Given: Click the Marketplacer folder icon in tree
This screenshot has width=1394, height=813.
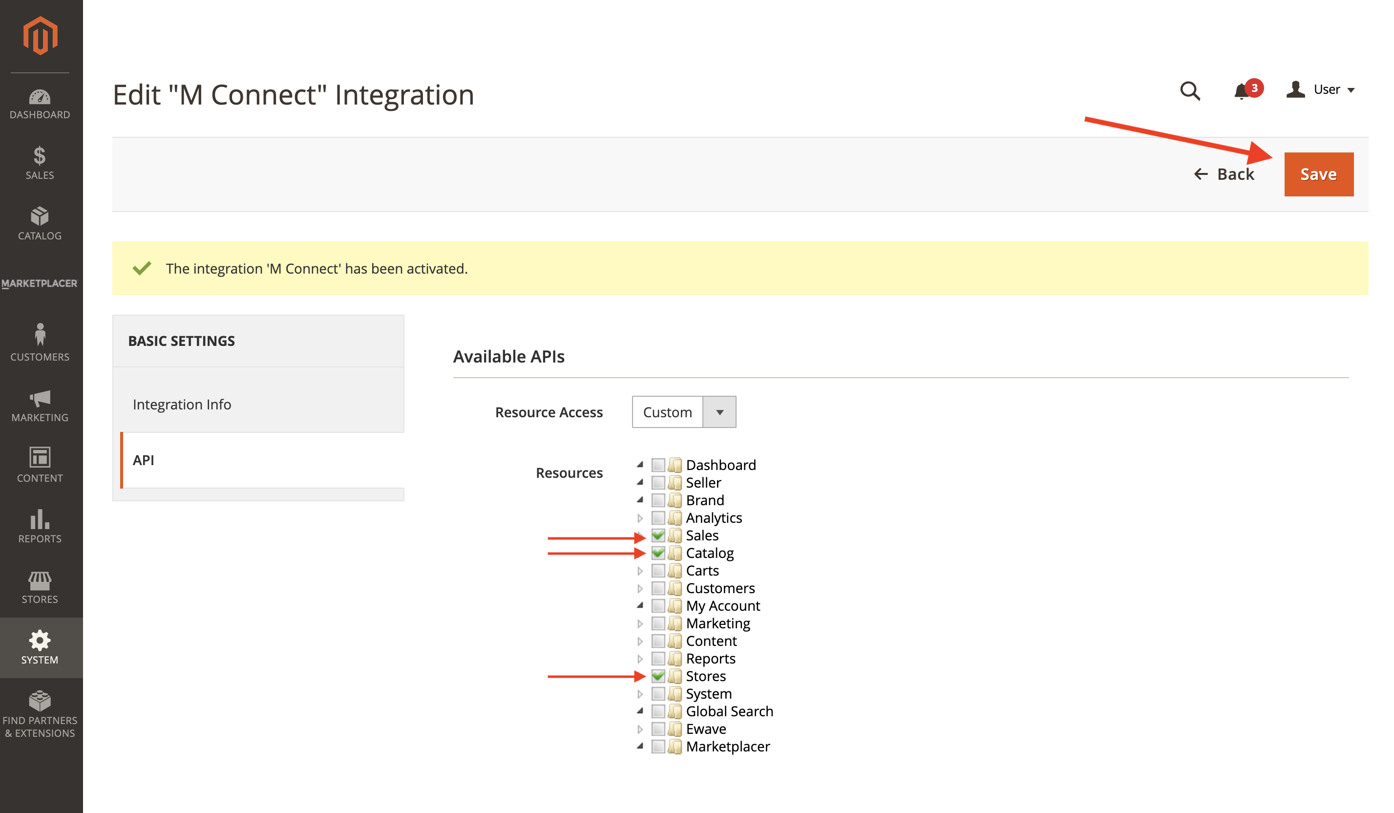Looking at the screenshot, I should pyautogui.click(x=675, y=747).
